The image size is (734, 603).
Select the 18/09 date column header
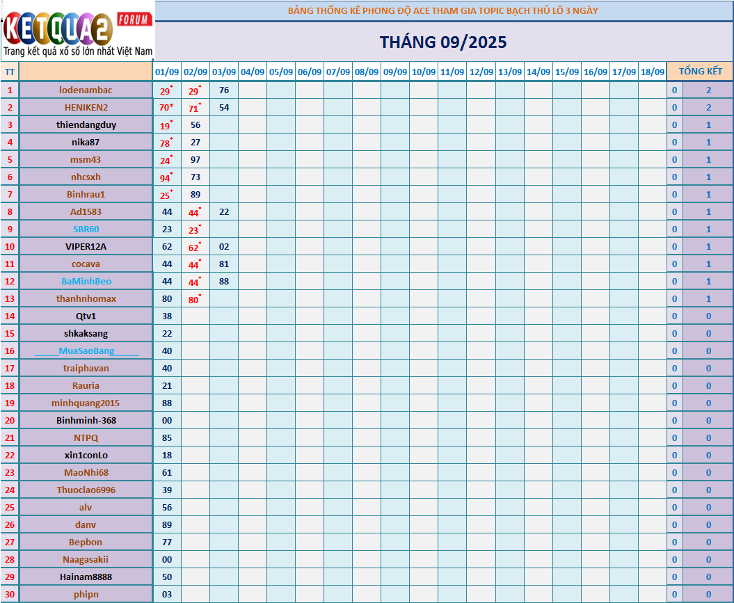pyautogui.click(x=653, y=72)
